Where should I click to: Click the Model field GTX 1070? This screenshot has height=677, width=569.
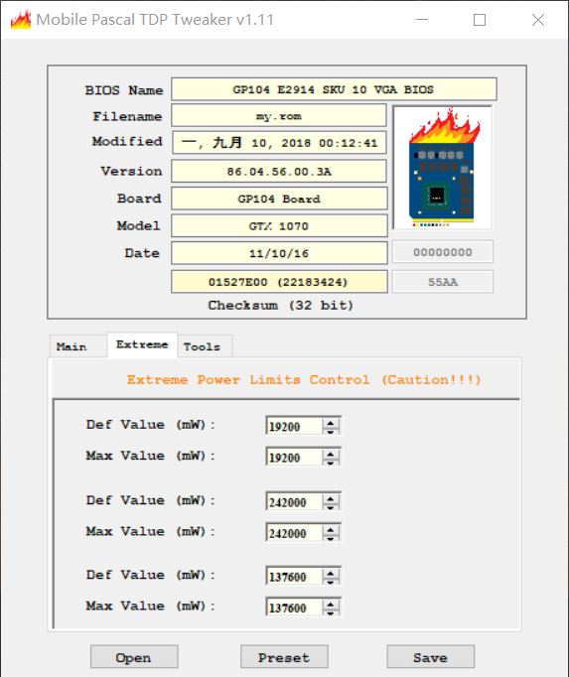pyautogui.click(x=279, y=225)
